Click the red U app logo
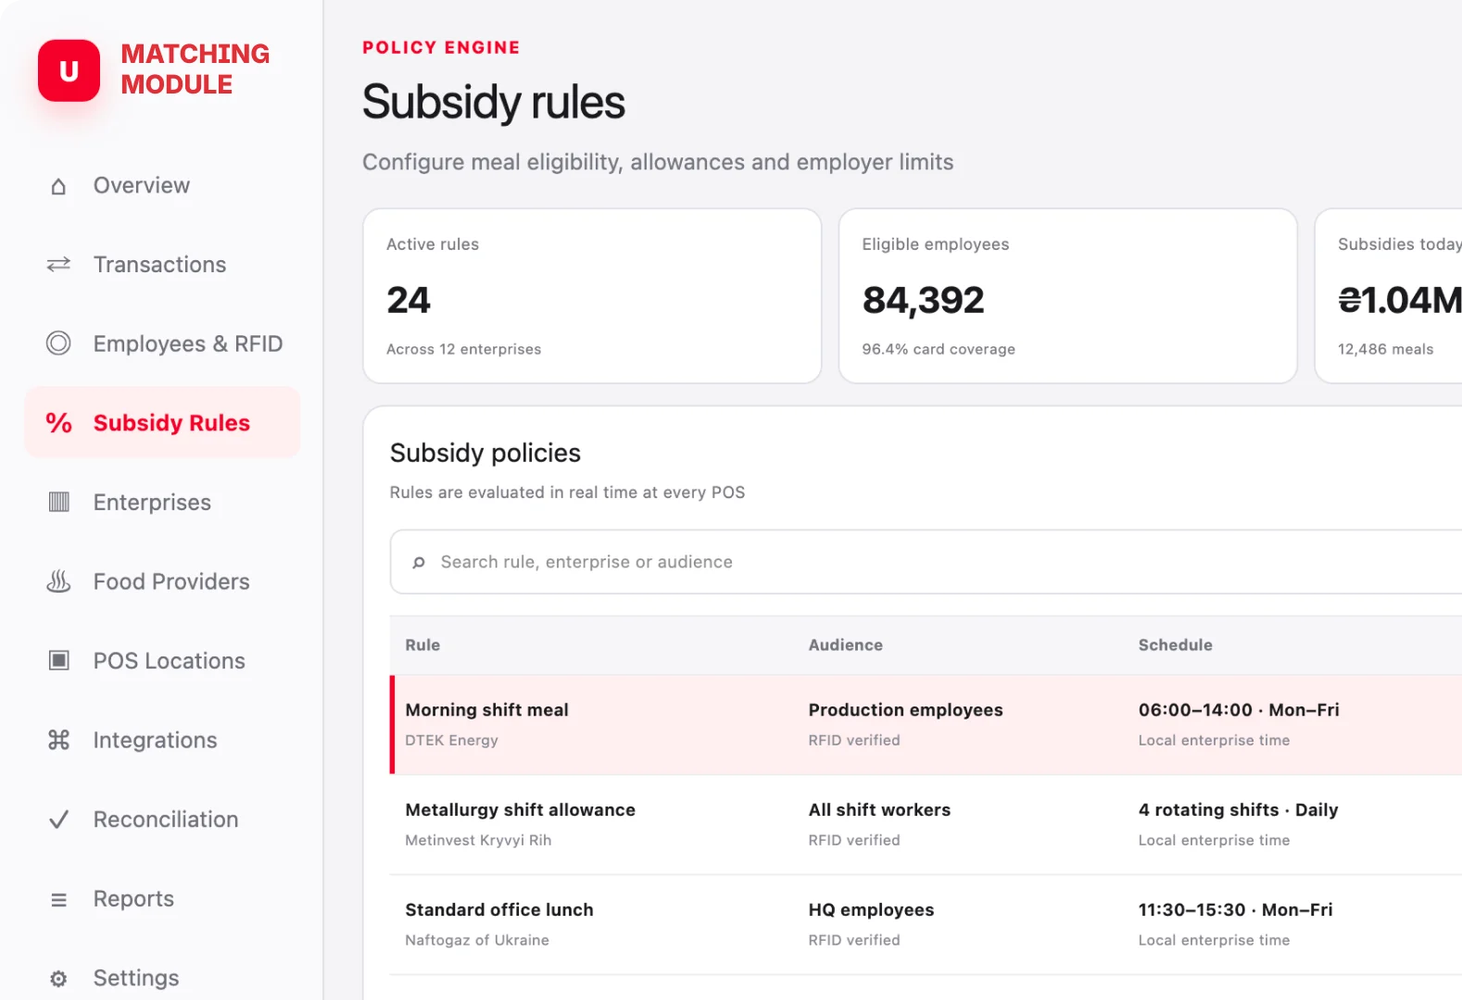Image resolution: width=1462 pixels, height=1000 pixels. pos(69,70)
